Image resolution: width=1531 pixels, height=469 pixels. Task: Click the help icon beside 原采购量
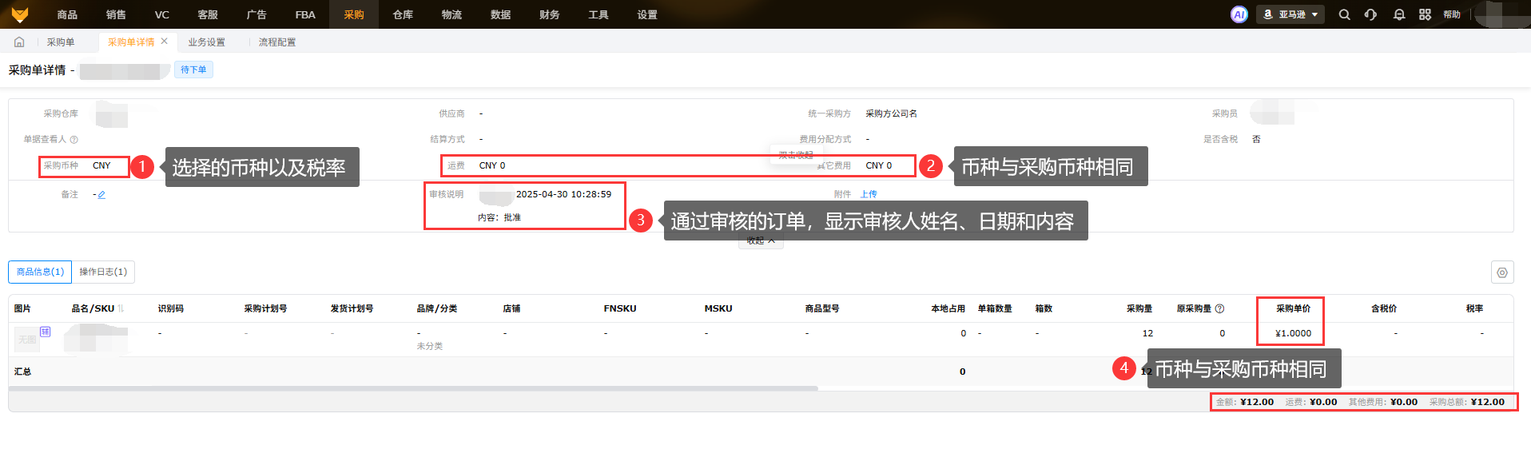pyautogui.click(x=1219, y=308)
